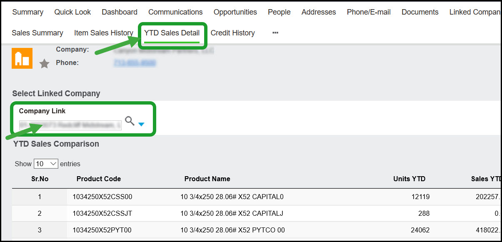Click the orange company building icon

click(x=22, y=58)
